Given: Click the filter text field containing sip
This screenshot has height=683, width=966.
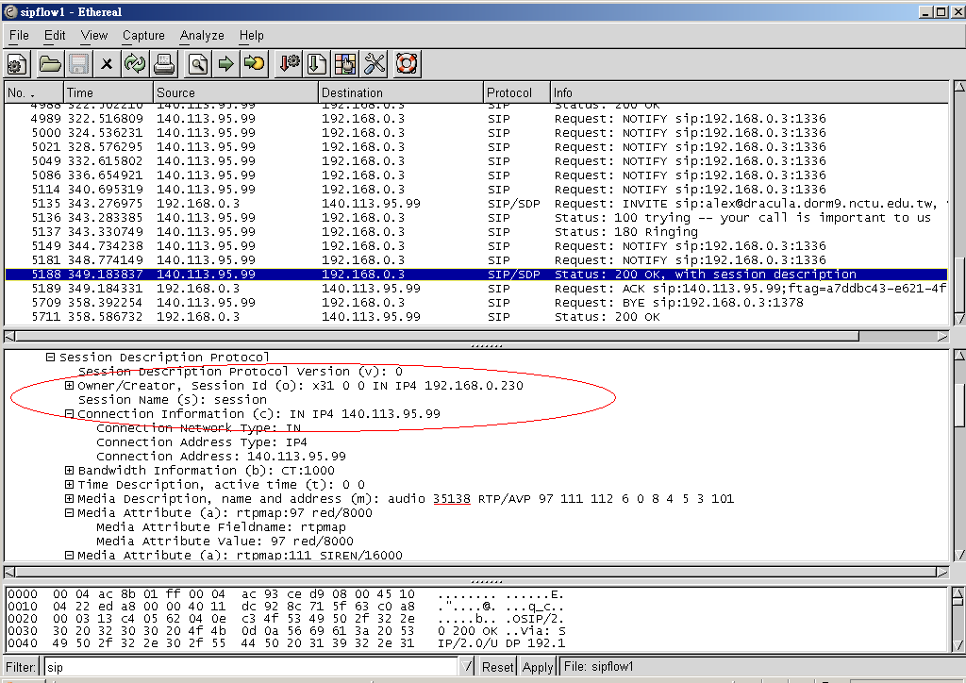Looking at the screenshot, I should pos(255,667).
